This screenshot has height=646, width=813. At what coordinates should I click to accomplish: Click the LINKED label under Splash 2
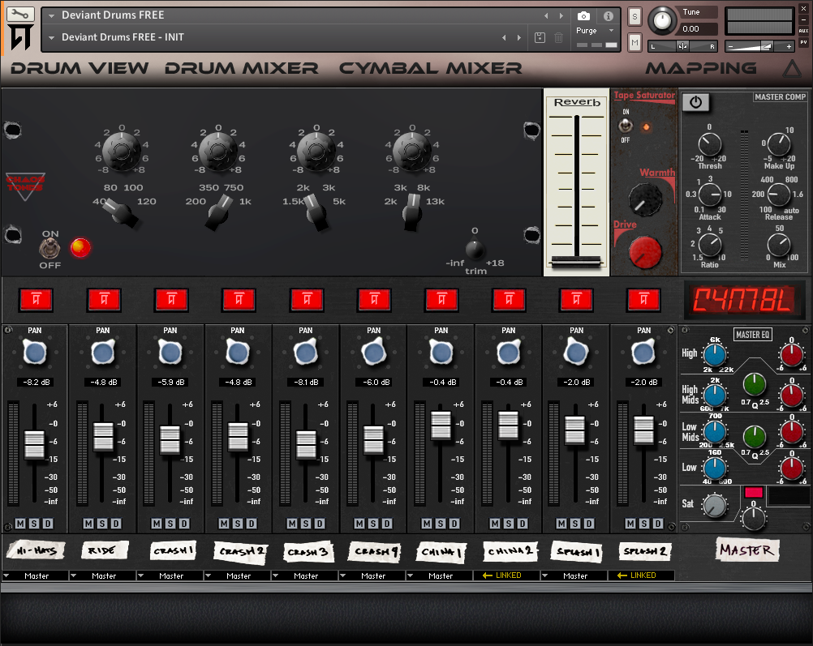click(637, 575)
